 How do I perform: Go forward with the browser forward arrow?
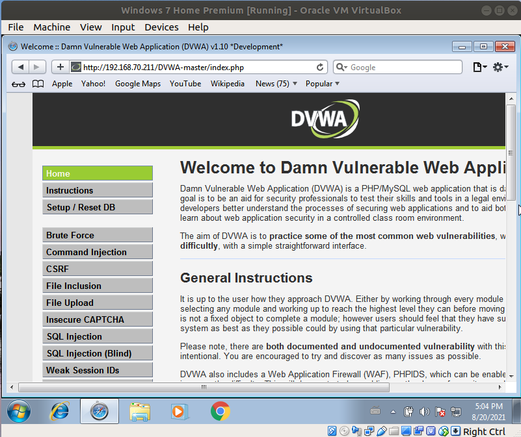[x=36, y=68]
